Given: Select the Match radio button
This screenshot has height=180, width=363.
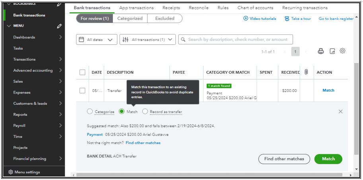Looking at the screenshot, I should click(122, 112).
